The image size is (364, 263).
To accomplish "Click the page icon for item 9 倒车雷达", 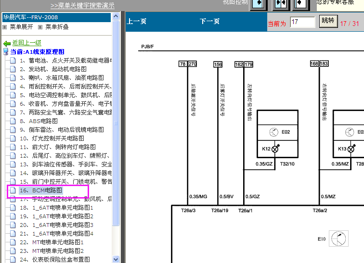I will pos(13,130).
